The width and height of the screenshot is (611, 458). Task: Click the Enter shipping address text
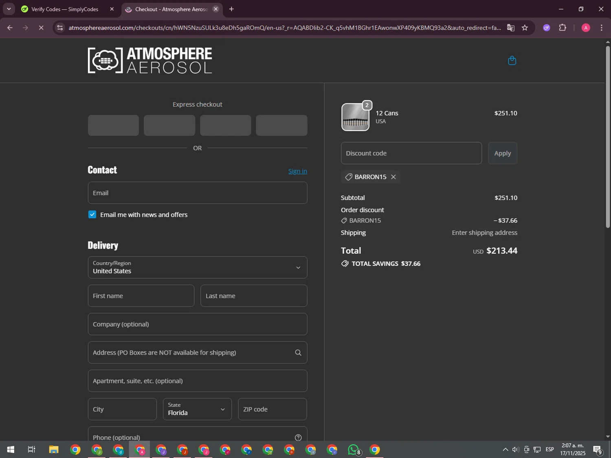point(484,232)
